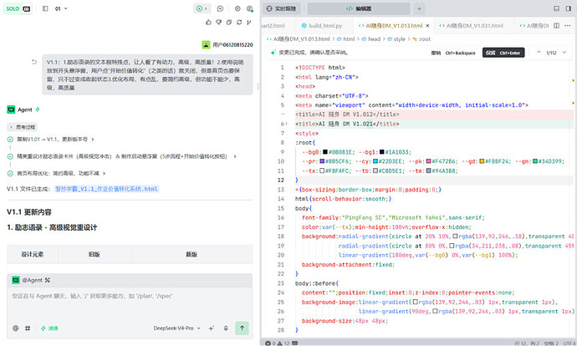This screenshot has height=346, width=577.
Task: Click the 保留 keep changes button
Action: point(503,53)
